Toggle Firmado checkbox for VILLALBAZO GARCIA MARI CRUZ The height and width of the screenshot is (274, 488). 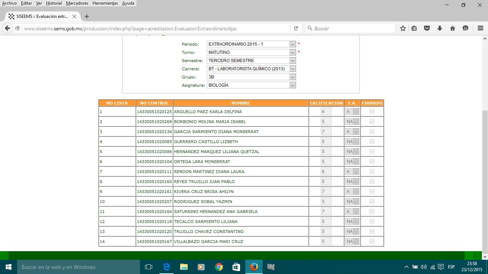click(372, 242)
